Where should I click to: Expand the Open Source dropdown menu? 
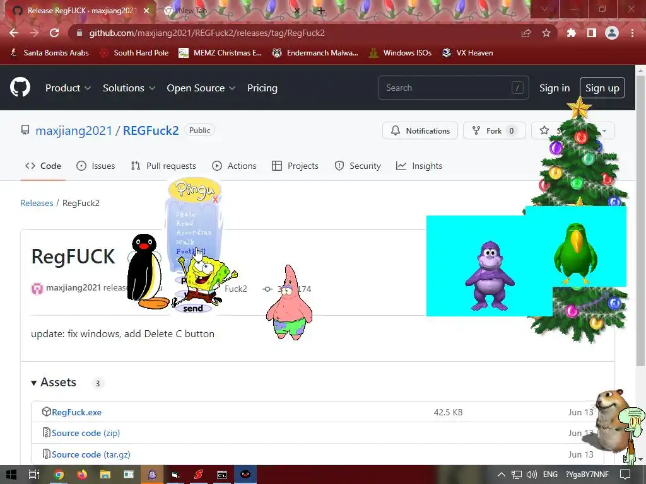click(x=201, y=88)
